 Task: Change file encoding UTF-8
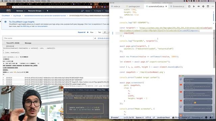(x=148, y=117)
